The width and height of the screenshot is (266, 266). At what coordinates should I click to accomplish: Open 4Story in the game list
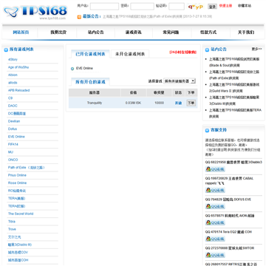(x=13, y=60)
